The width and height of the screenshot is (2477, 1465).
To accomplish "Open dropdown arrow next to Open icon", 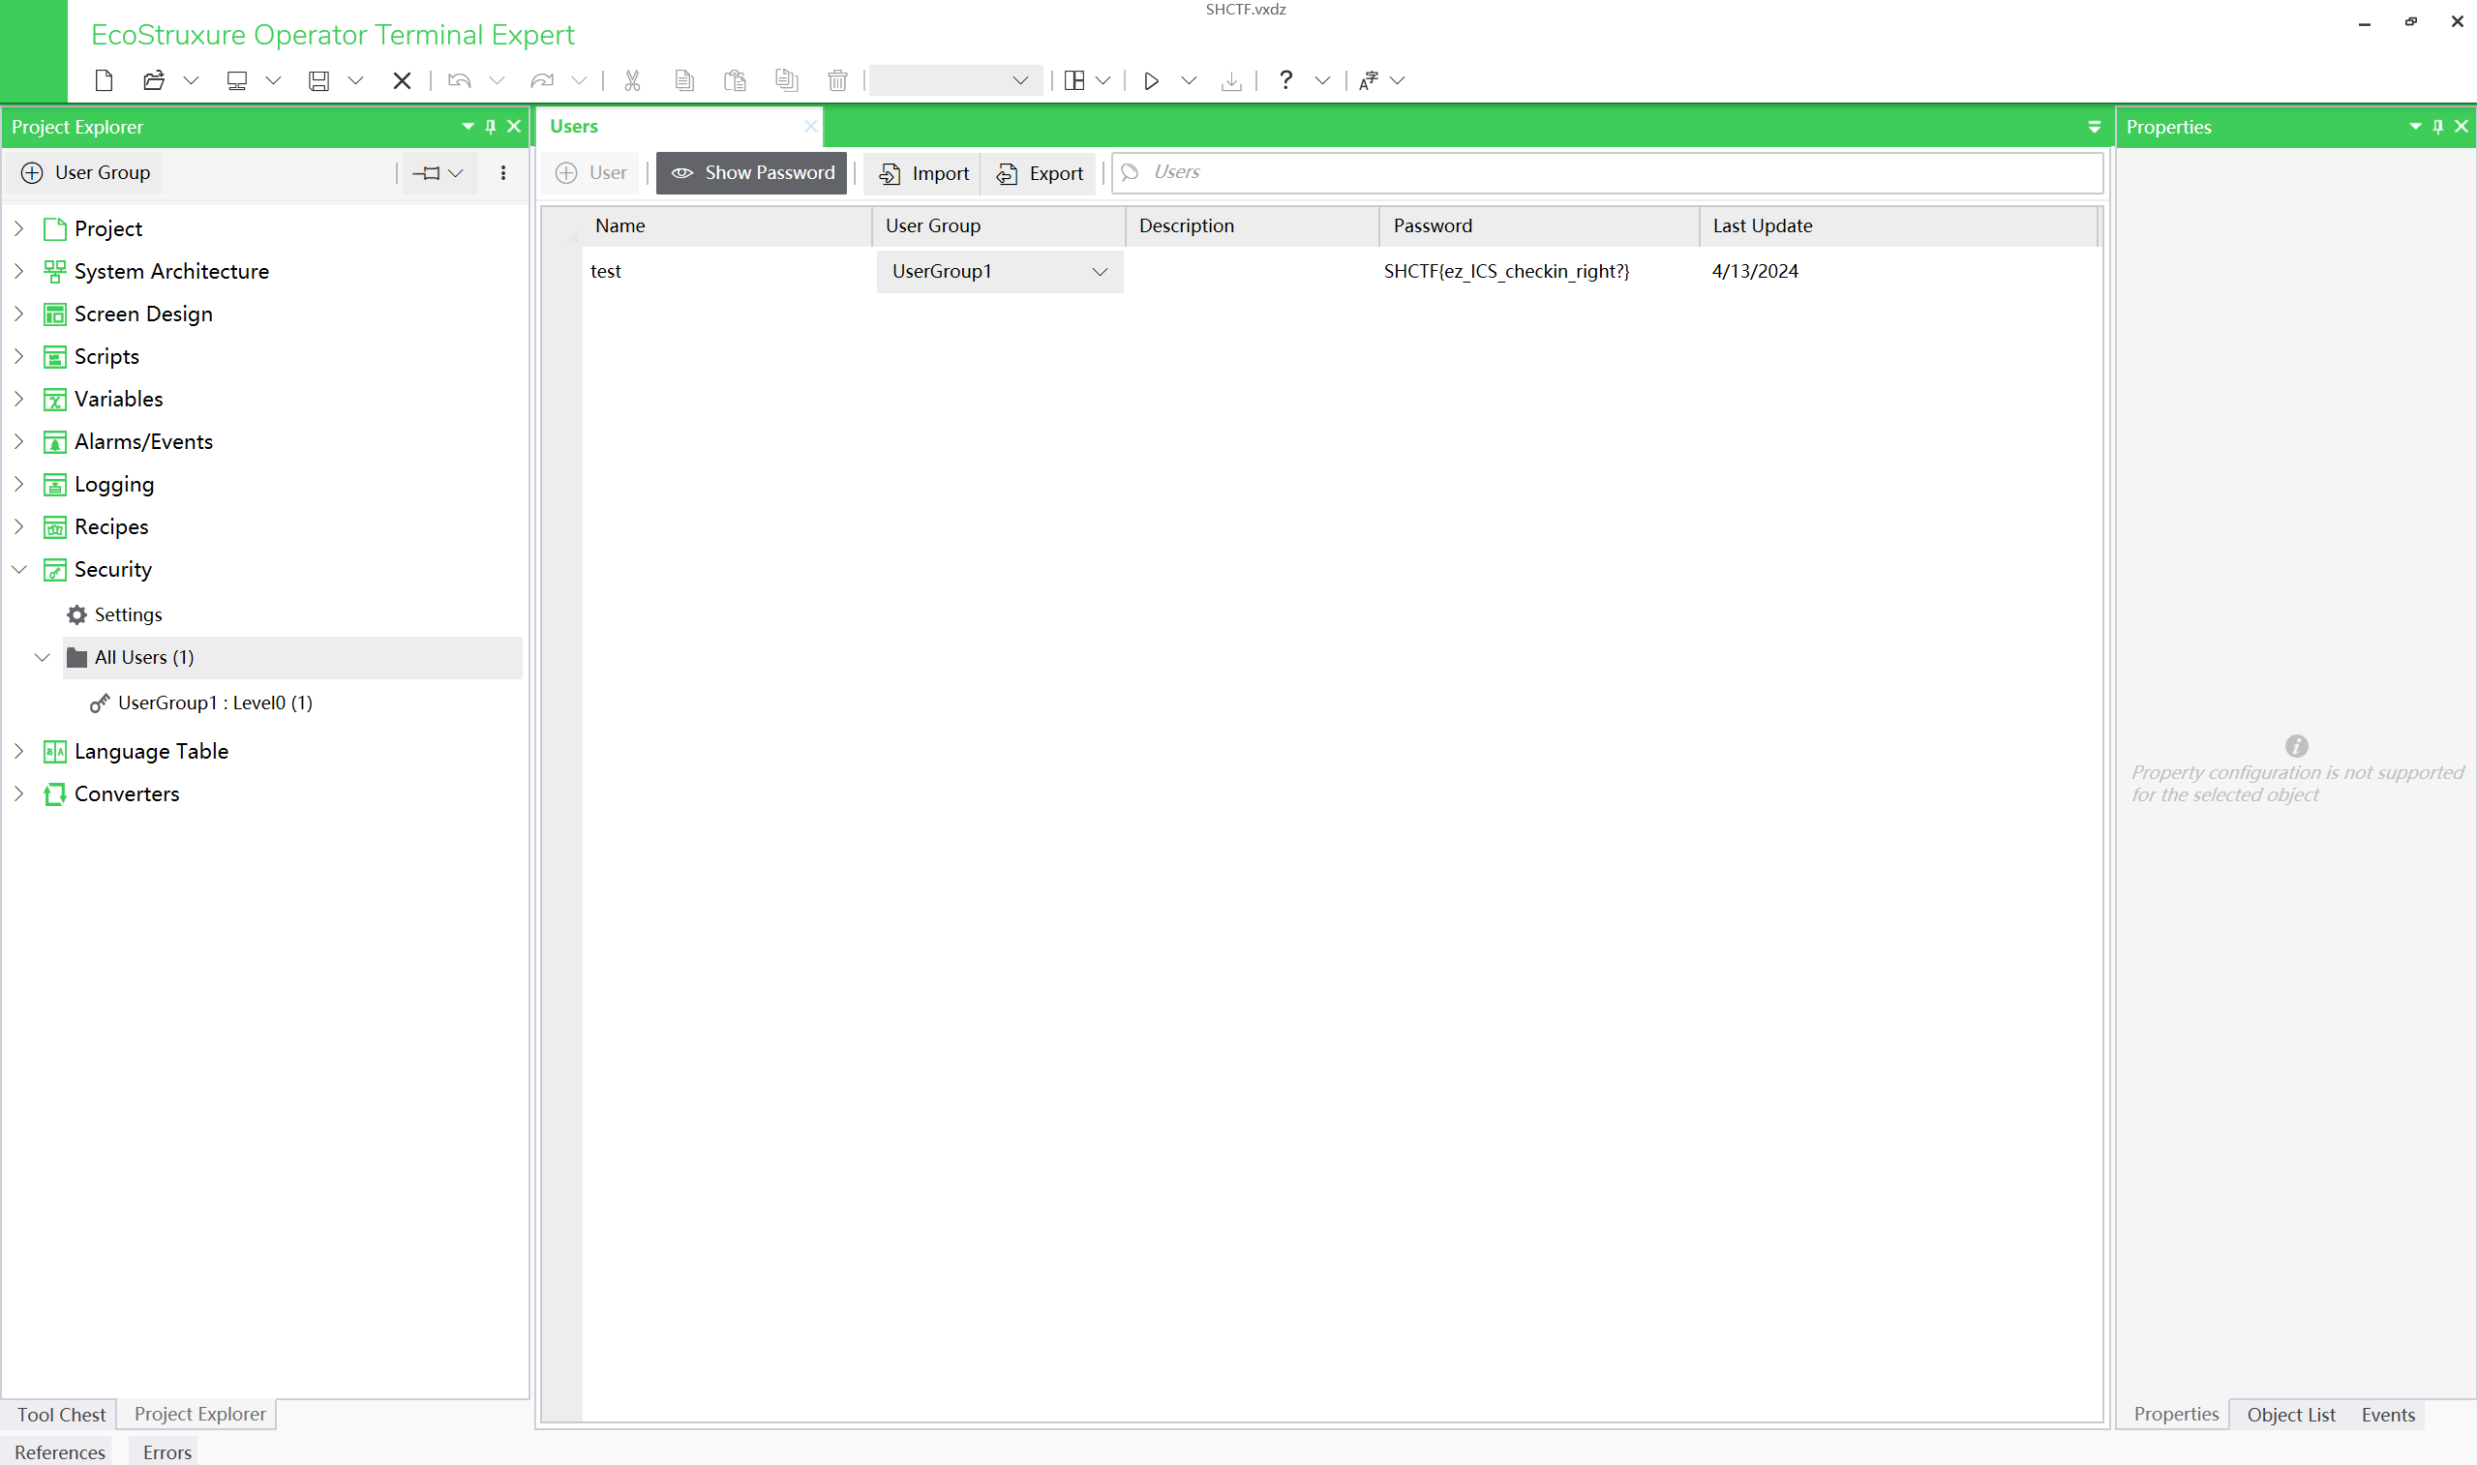I will tap(192, 80).
